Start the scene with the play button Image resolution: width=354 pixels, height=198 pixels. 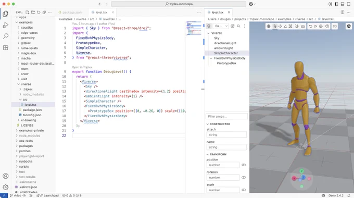coord(315,26)
